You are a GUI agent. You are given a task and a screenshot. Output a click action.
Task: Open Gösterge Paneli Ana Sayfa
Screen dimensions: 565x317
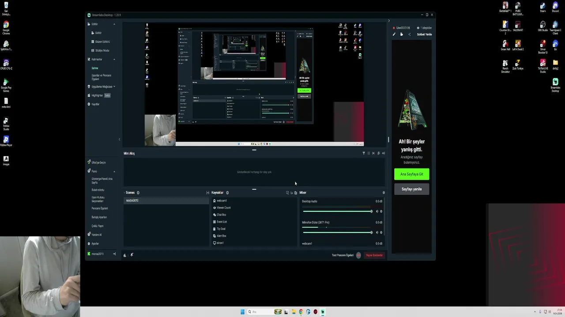[x=102, y=181]
